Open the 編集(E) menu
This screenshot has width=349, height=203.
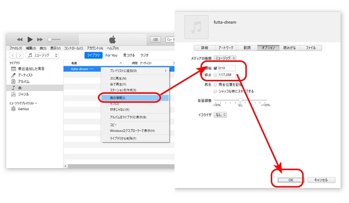[x=31, y=48]
